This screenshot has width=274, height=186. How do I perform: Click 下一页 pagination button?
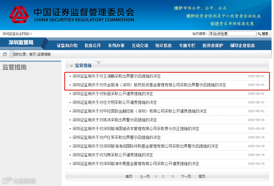(x=186, y=176)
